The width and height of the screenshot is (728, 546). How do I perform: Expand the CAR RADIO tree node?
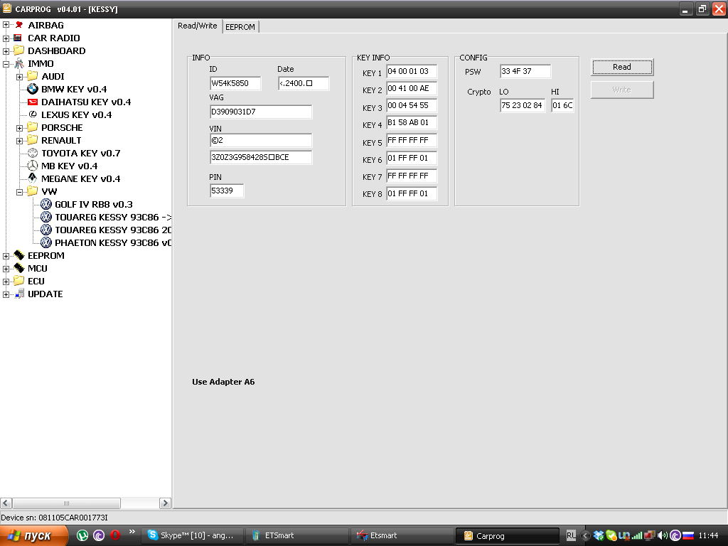click(x=6, y=38)
